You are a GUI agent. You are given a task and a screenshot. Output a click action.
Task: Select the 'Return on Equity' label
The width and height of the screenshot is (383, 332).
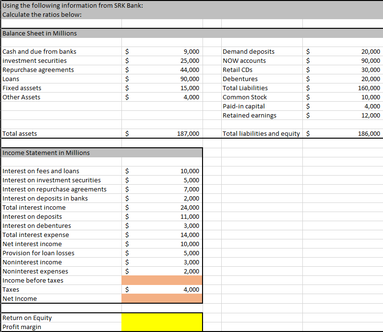61,318
